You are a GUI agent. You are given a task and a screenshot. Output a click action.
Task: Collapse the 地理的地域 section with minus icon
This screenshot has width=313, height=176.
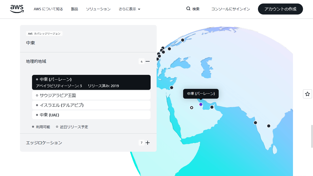(x=148, y=61)
